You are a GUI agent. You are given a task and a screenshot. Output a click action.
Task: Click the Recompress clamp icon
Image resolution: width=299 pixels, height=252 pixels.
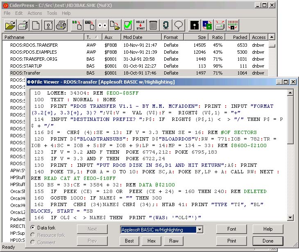pos(166,25)
